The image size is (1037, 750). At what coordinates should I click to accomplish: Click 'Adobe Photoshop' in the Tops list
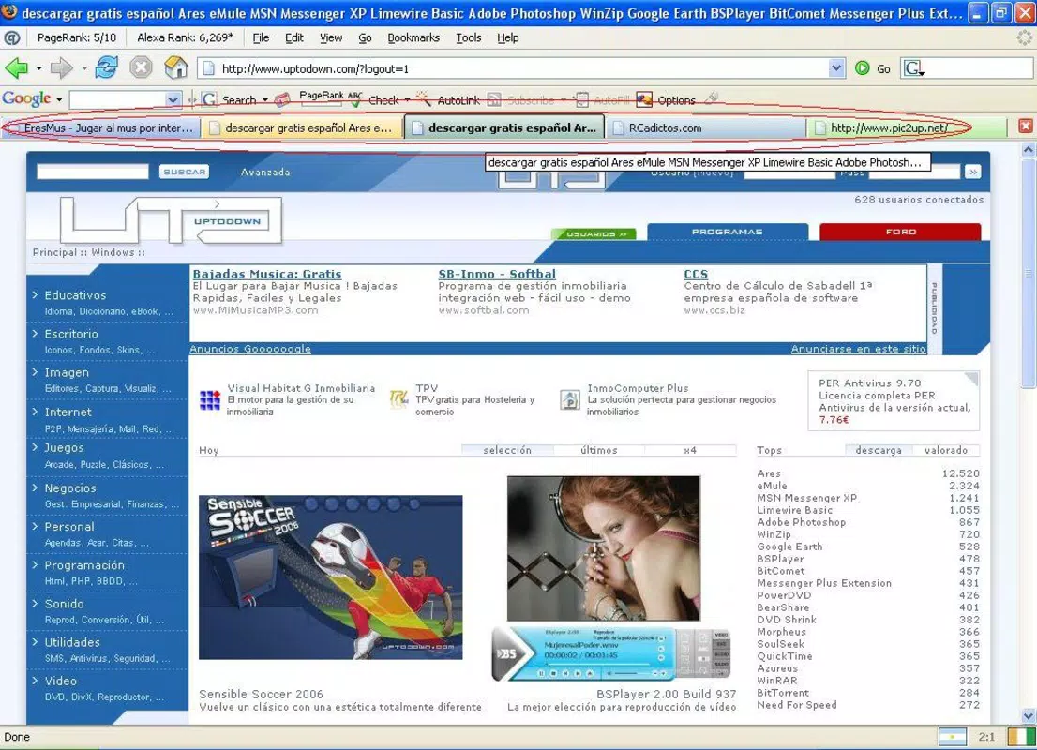click(x=801, y=522)
